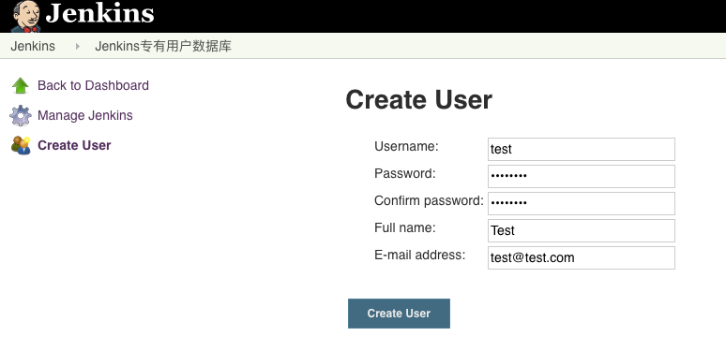The image size is (726, 351).
Task: Click the E-mail address: label
Action: click(x=420, y=255)
